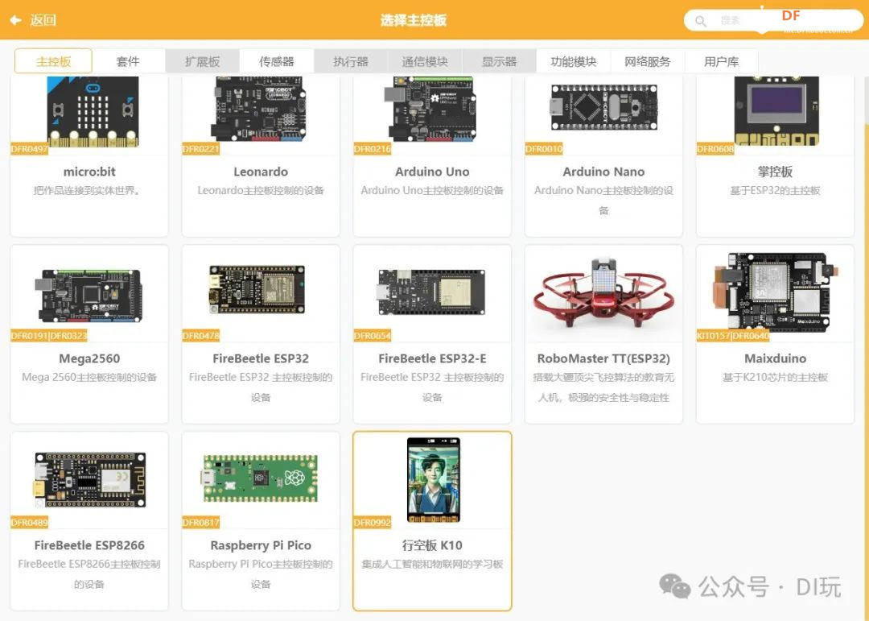The height and width of the screenshot is (621, 869).
Task: Click the Maixduino title text
Action: (x=775, y=358)
